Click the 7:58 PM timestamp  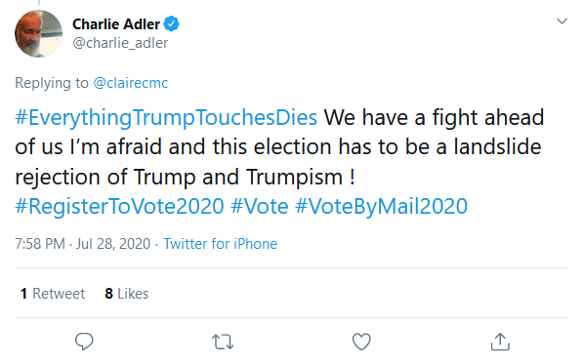click(40, 244)
